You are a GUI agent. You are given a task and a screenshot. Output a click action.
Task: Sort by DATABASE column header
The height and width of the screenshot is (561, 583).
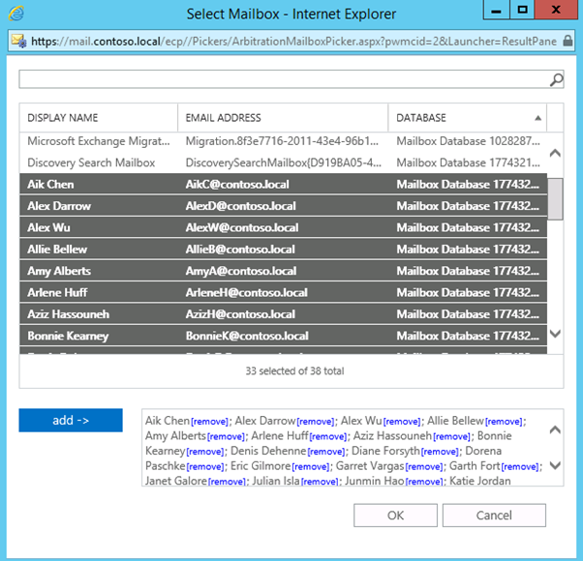tap(468, 118)
